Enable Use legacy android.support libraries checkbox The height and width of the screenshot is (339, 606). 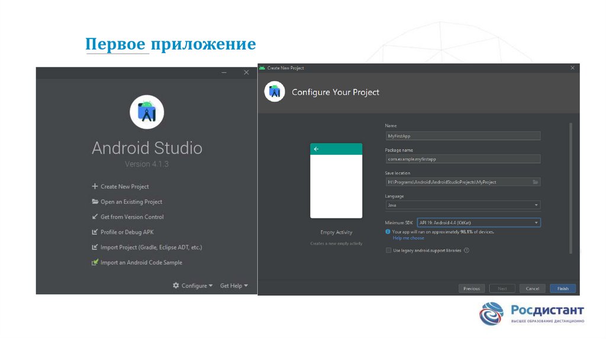[x=388, y=250]
